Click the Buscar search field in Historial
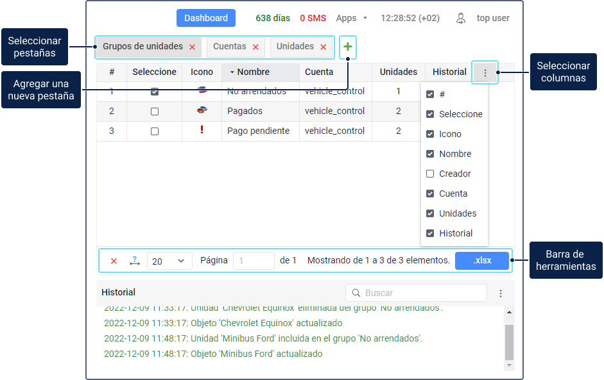The image size is (604, 380). coord(416,293)
